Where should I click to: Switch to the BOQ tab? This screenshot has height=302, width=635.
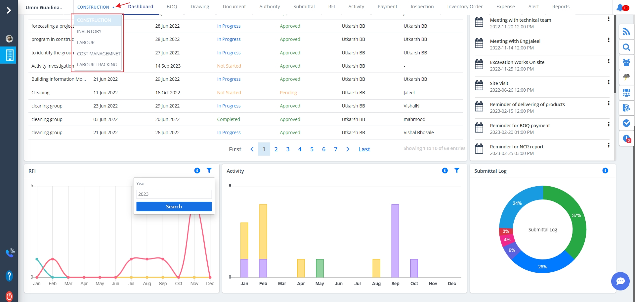172,7
